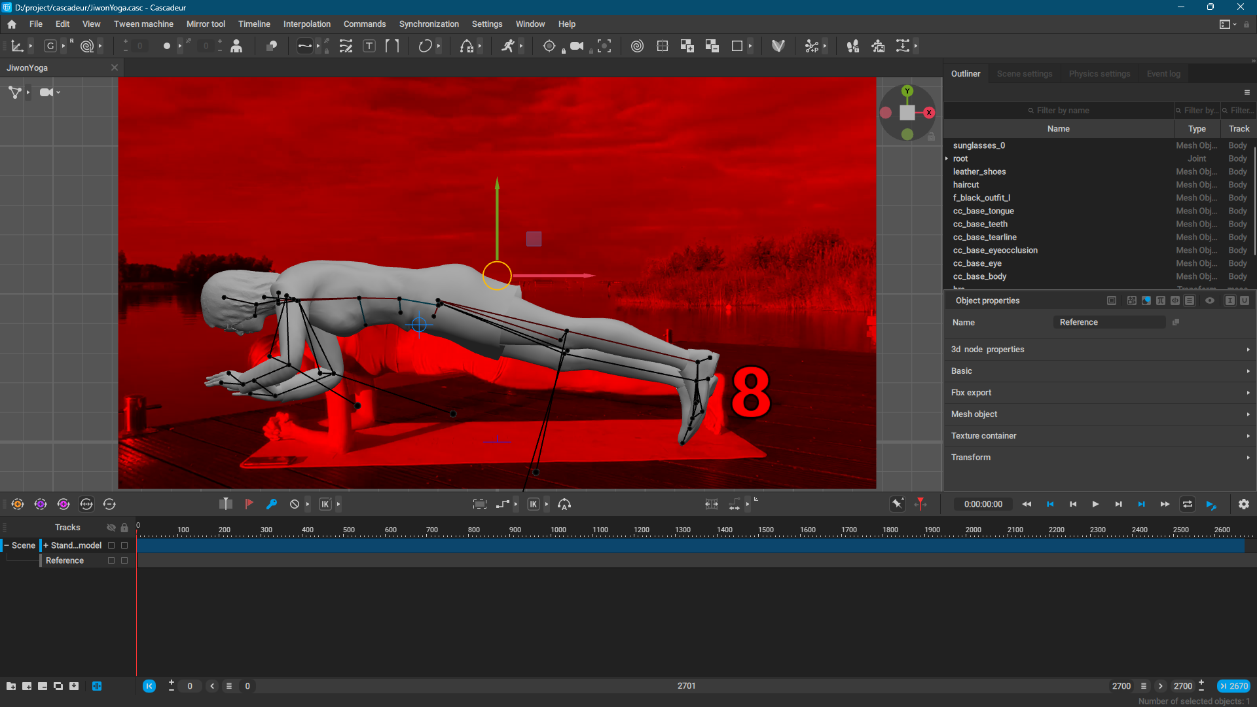This screenshot has width=1257, height=707.
Task: Expand the root joint in Outliner
Action: (x=947, y=158)
